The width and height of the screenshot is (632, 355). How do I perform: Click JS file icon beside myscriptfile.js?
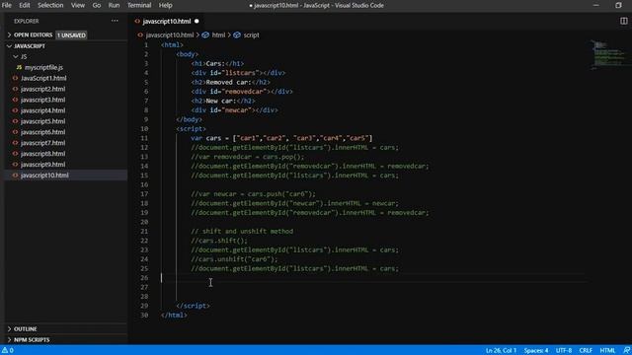pos(19,68)
